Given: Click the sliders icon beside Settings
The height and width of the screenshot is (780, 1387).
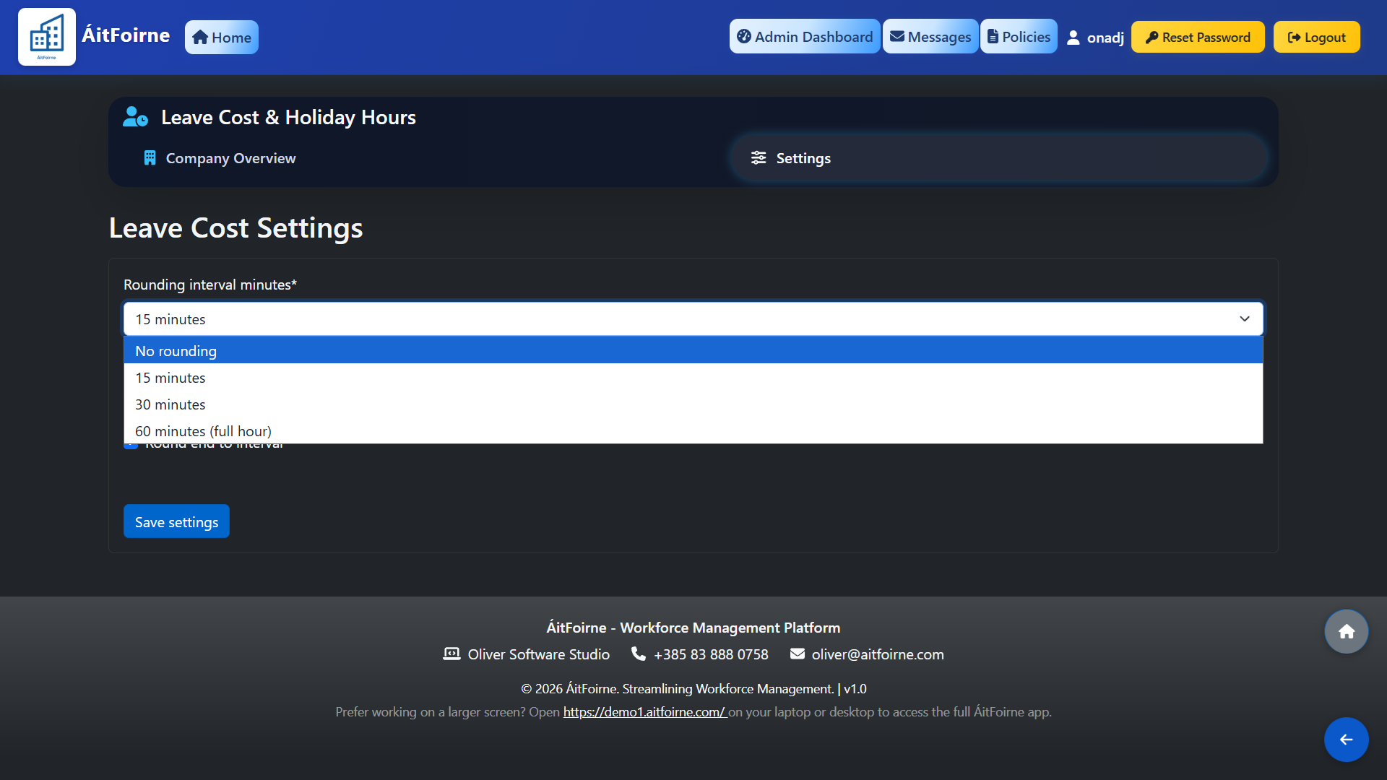Looking at the screenshot, I should pos(759,158).
